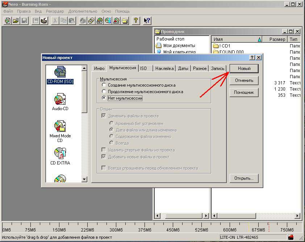Image resolution: width=305 pixels, height=242 pixels.
Task: Click the Мои документы icon in Проводник
Action: pos(159,46)
